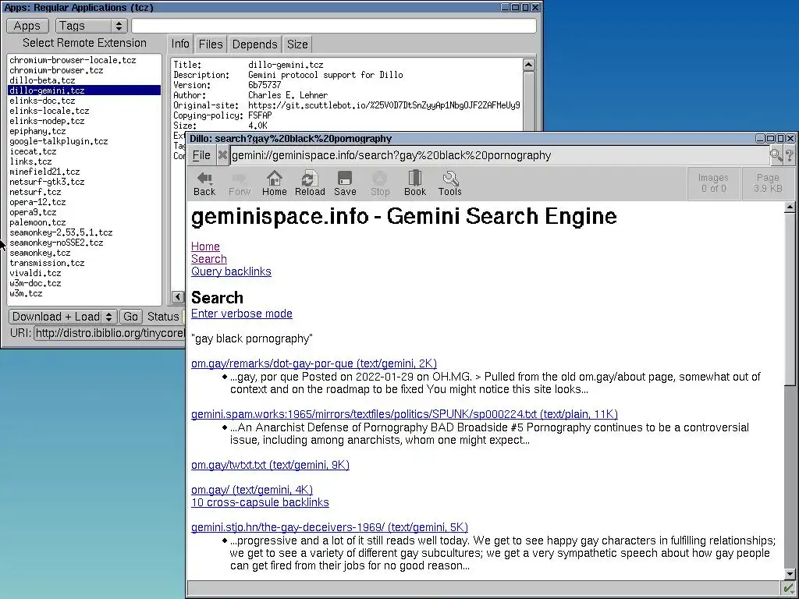Select dillo-beta.tcz in extension list
Image resolution: width=799 pixels, height=599 pixels.
(x=84, y=80)
